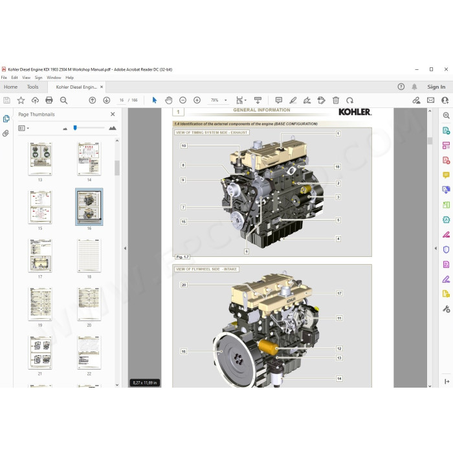
Task: Click the upload to cloud icon
Action: pos(35,100)
